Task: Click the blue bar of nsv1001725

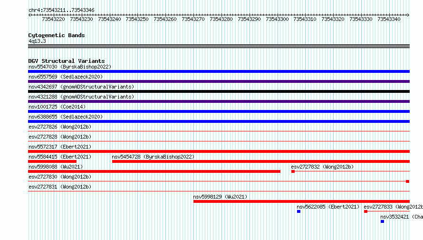Action: coord(219,111)
